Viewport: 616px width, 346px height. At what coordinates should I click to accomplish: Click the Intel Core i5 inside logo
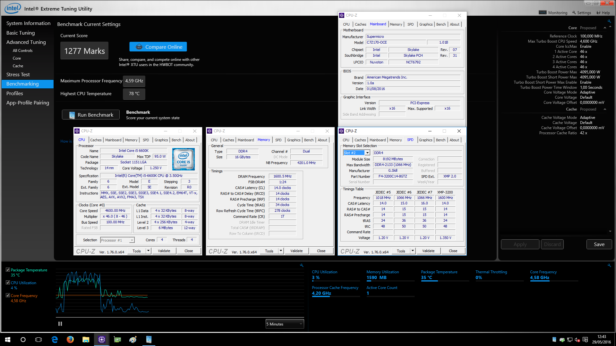[184, 159]
